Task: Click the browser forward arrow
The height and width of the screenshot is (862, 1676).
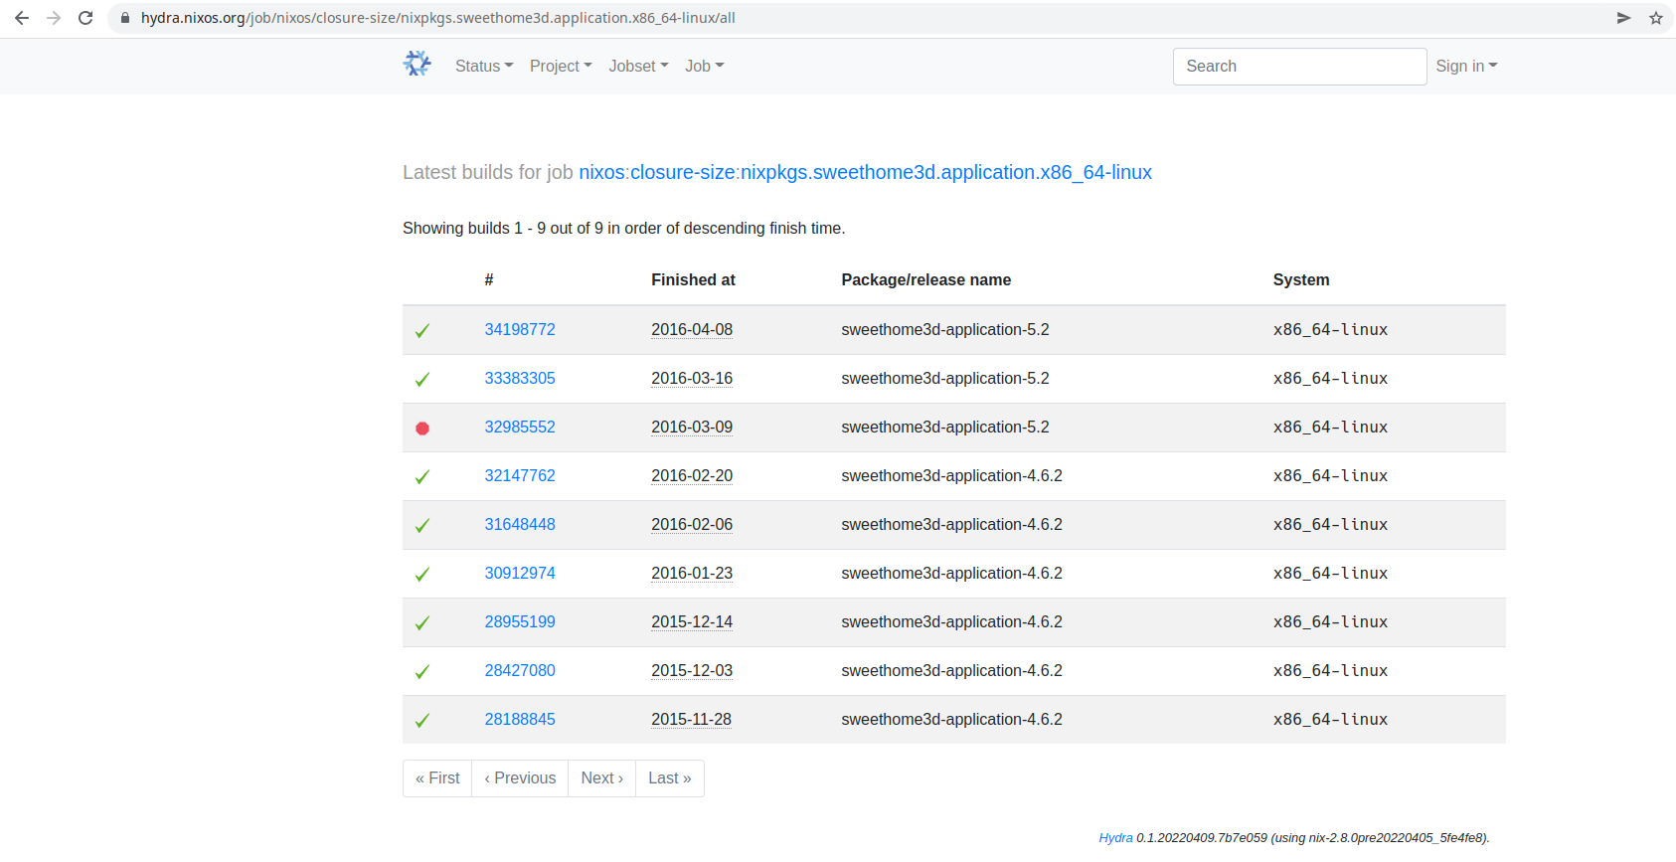Action: [54, 18]
